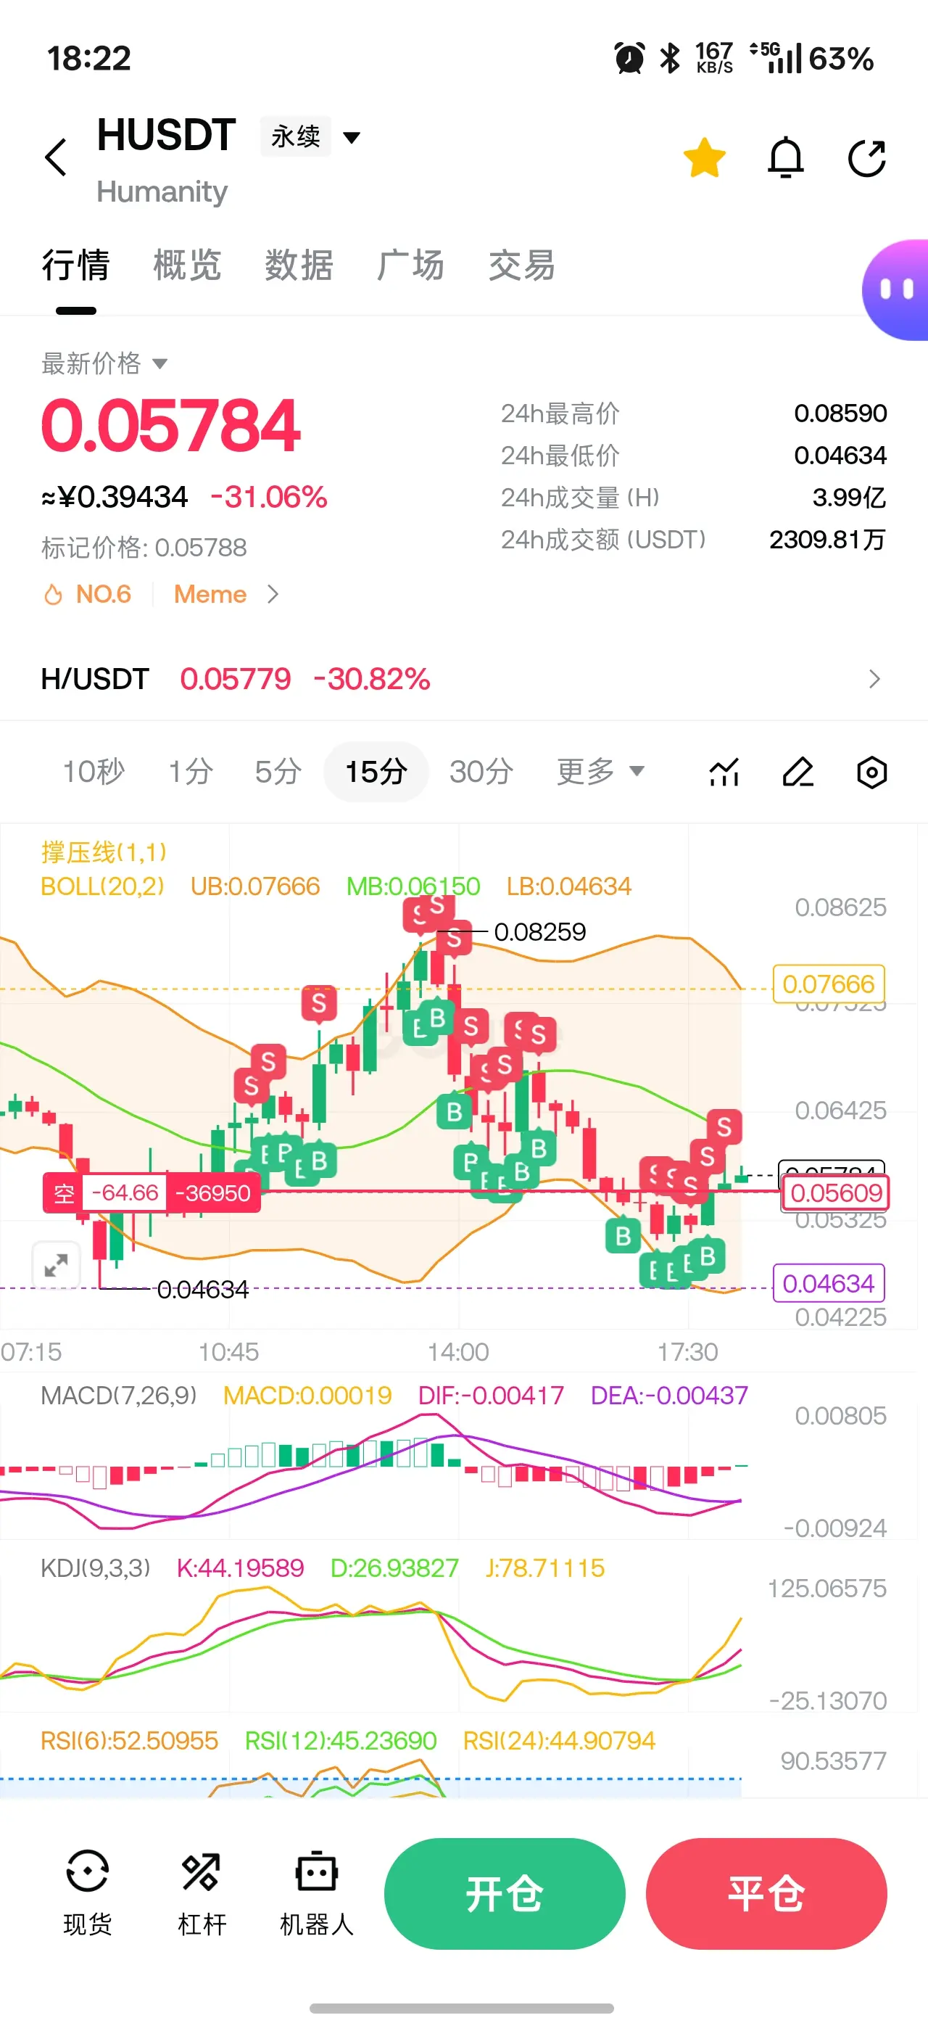Viewport: 928px width, 2031px height.
Task: Select the 30分 timeframe
Action: [481, 771]
